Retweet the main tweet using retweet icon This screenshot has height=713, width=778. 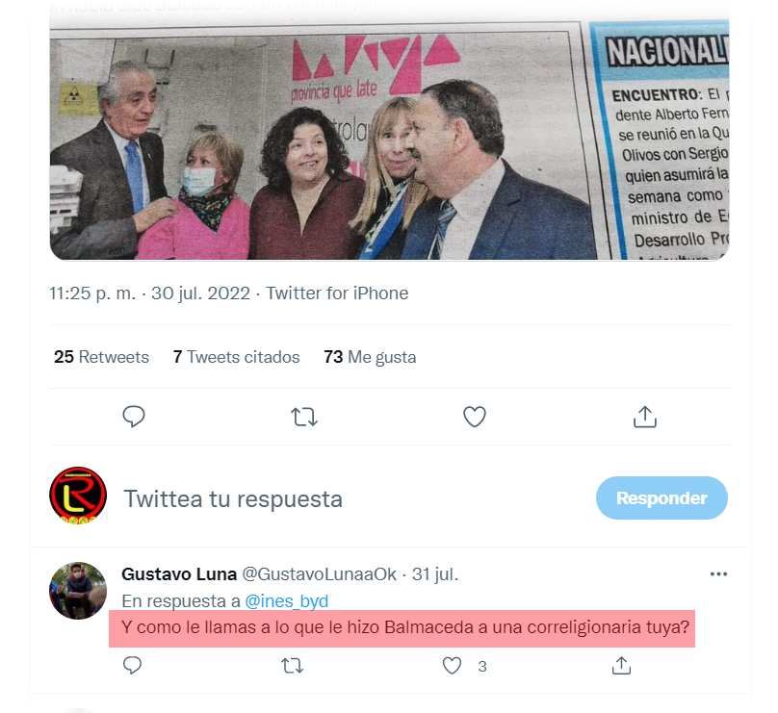pyautogui.click(x=303, y=417)
